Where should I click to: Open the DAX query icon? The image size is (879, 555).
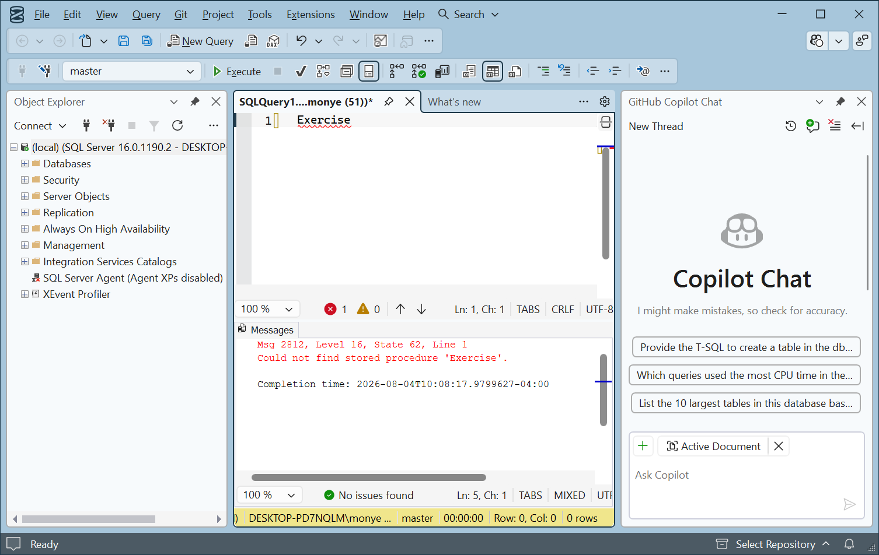[273, 41]
